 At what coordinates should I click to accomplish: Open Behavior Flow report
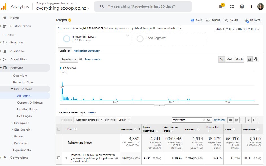23,82
